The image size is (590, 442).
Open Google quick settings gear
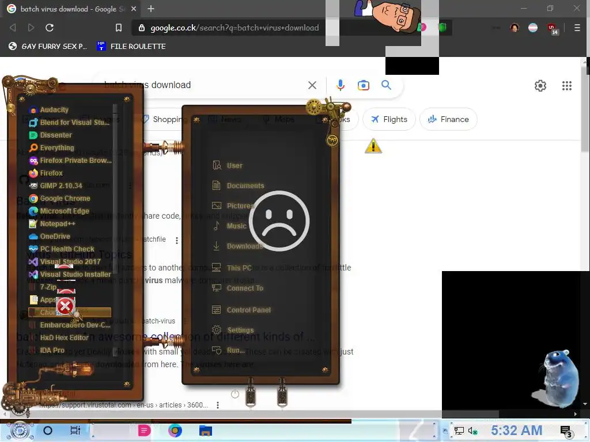[x=540, y=86]
